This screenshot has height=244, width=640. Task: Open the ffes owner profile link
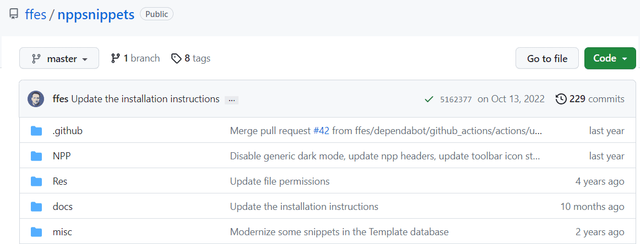tap(36, 14)
